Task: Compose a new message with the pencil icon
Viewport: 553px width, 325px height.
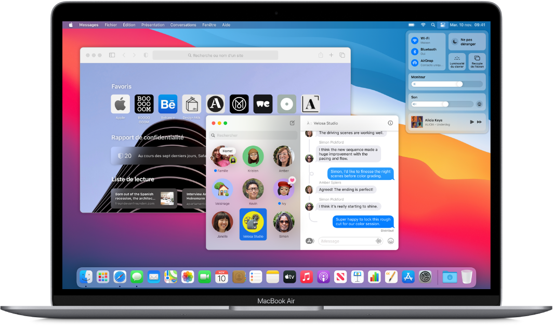Action: (293, 123)
